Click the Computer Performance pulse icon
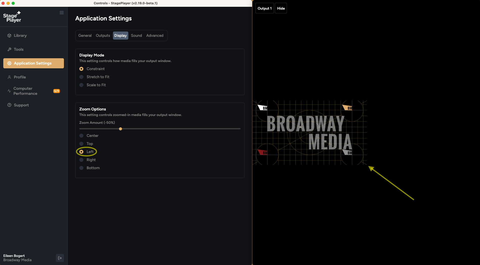 click(9, 91)
